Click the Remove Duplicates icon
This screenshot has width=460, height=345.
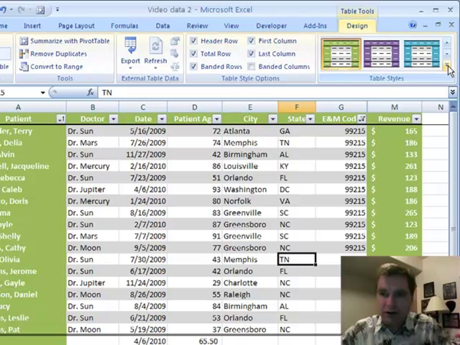[x=24, y=54]
